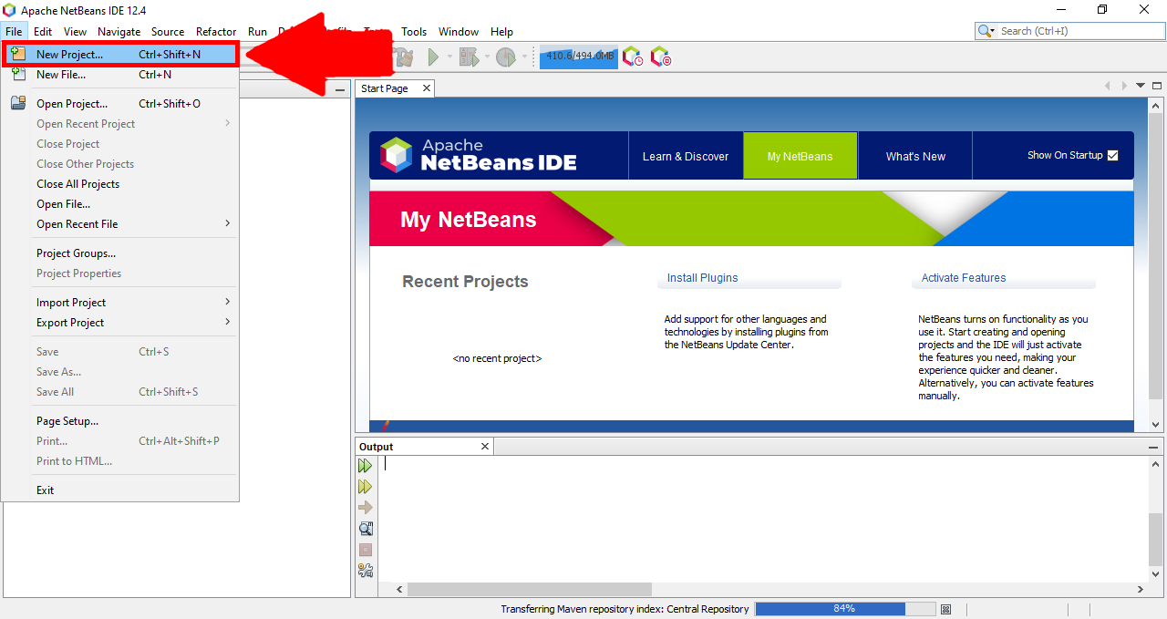Screen dimensions: 1167x619
Task: Select the My NetBeans tab
Action: pyautogui.click(x=800, y=156)
